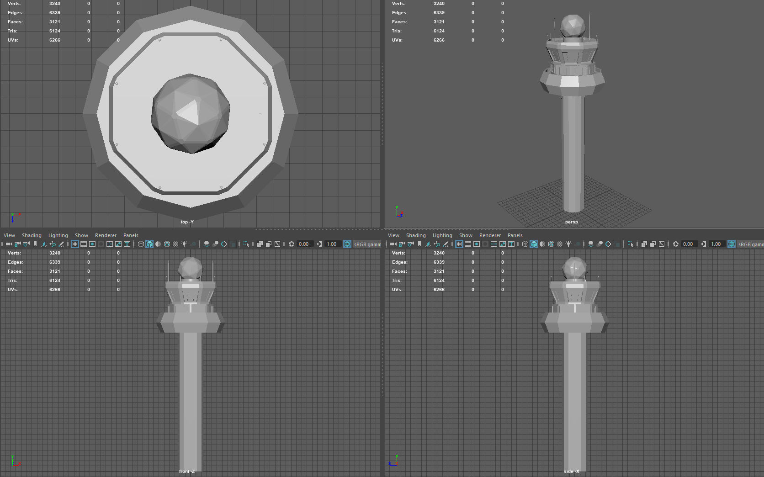Click Motion Blur icon in front view toolbar
Image resolution: width=764 pixels, height=477 pixels.
(215, 244)
